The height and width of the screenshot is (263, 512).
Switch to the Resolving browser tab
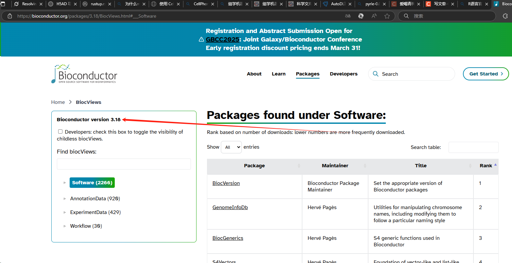28,4
